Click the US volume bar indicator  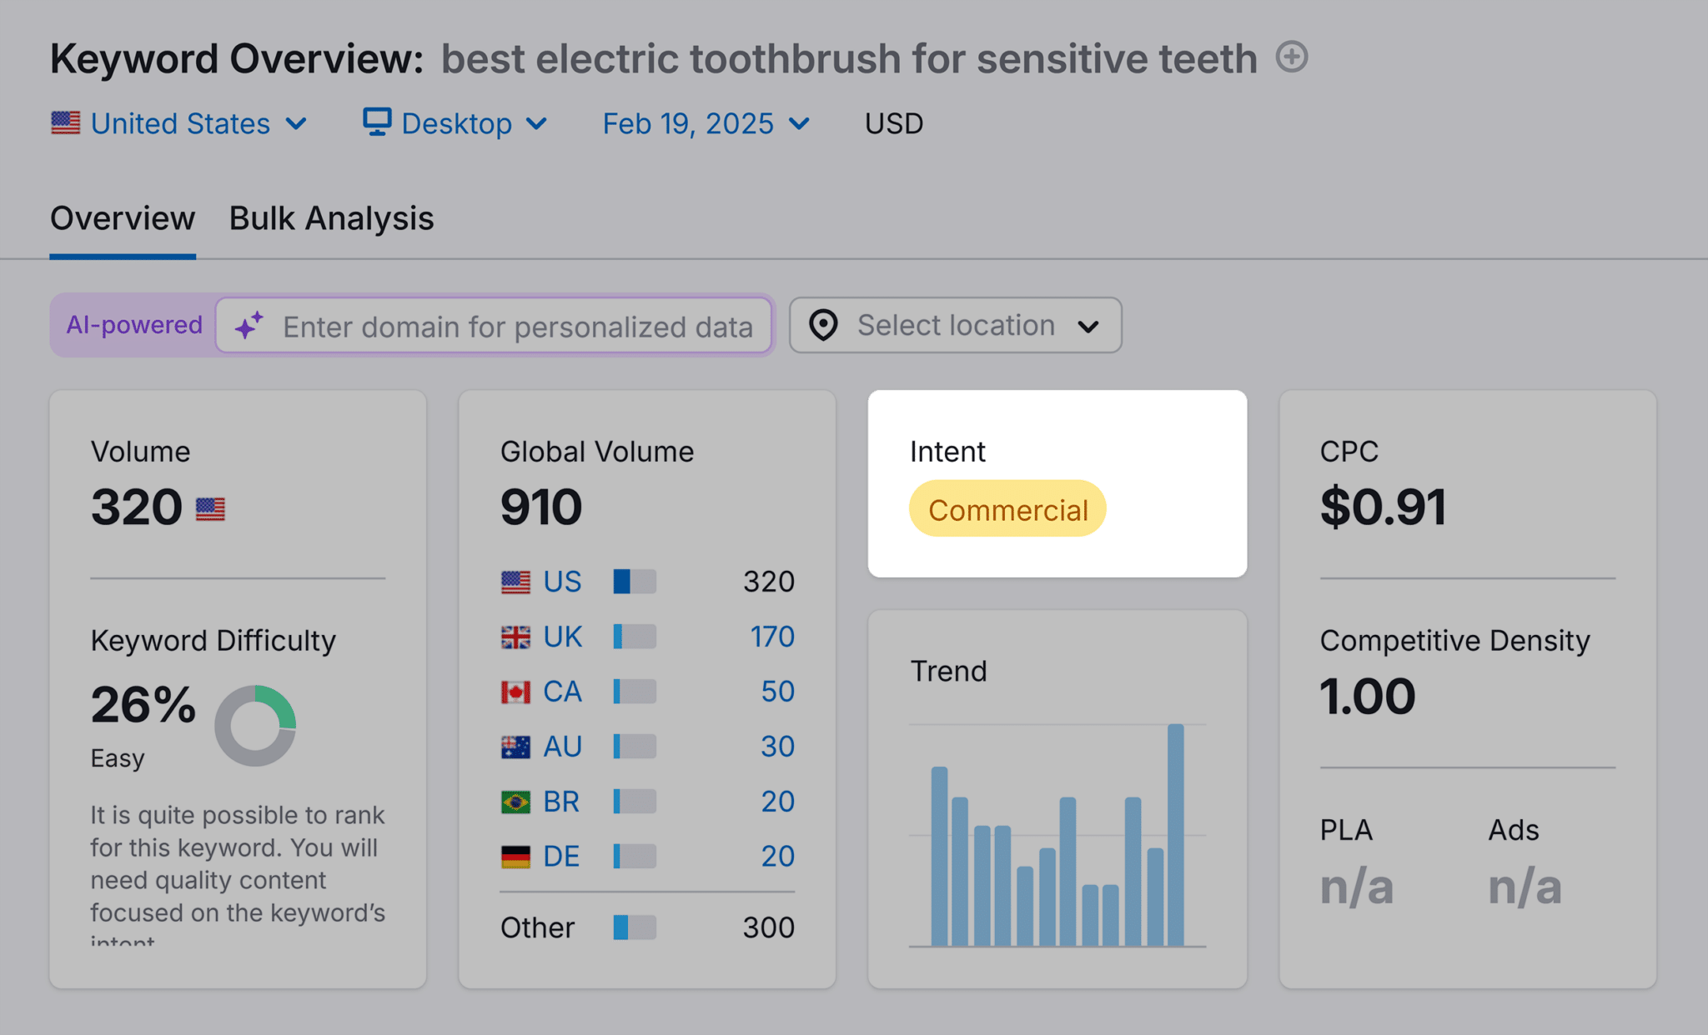click(635, 581)
